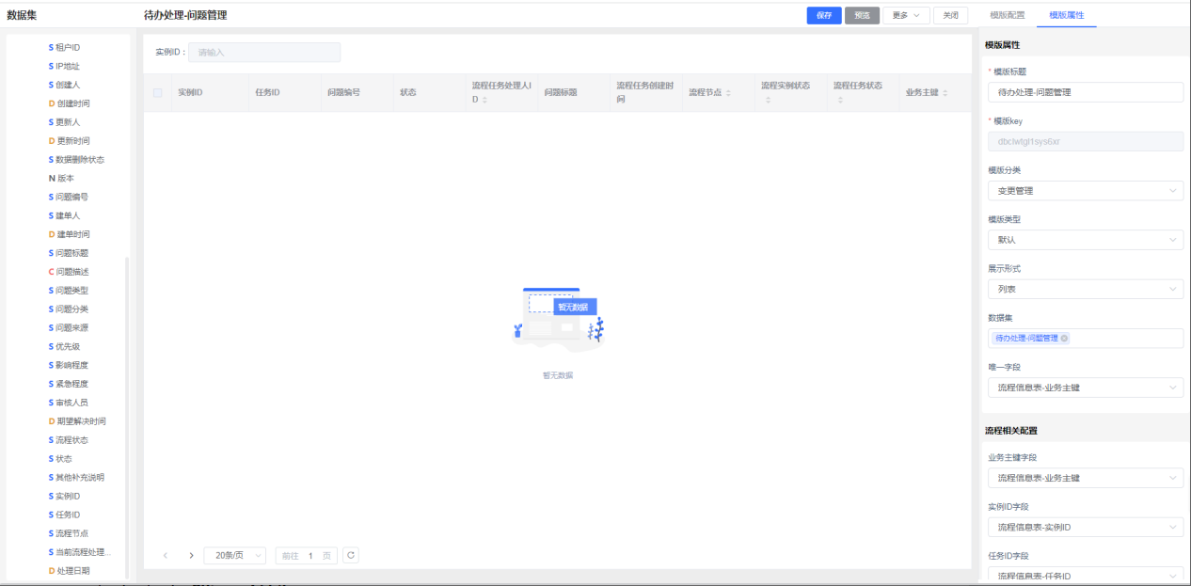Switch to the 模版配置 tab
The width and height of the screenshot is (1191, 586).
click(x=1008, y=16)
